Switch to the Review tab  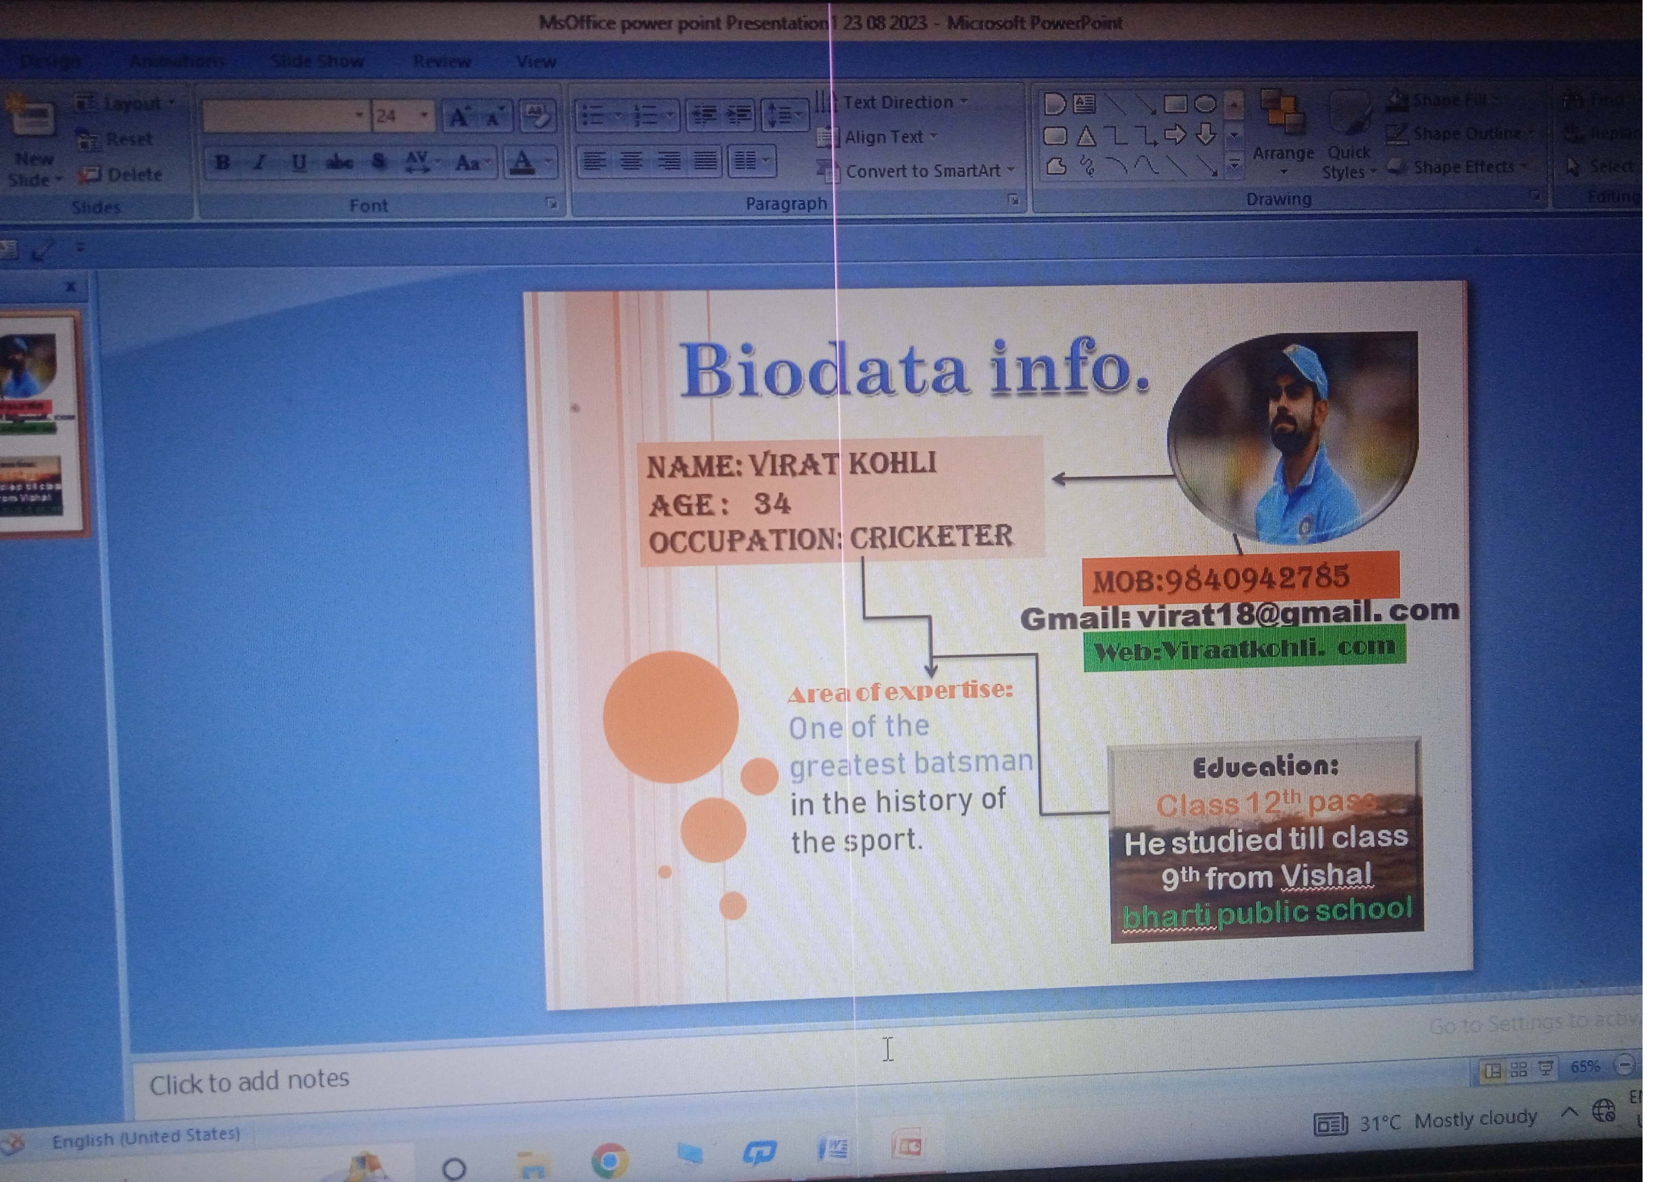(x=442, y=62)
